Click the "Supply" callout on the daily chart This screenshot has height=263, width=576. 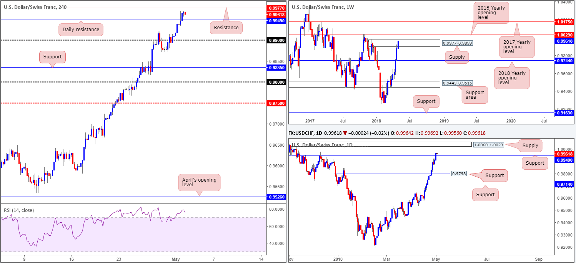[531, 146]
